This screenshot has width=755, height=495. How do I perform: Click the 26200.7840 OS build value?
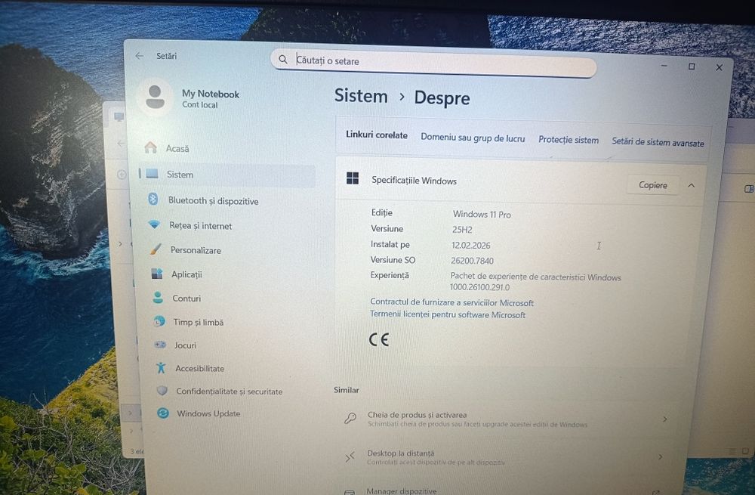tap(473, 261)
